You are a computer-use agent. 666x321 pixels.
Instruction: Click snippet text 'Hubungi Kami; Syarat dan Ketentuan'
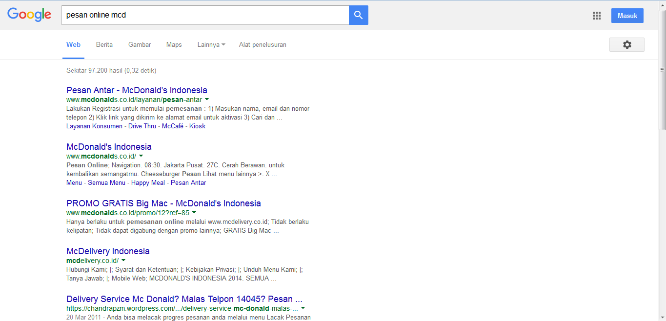[121, 269]
